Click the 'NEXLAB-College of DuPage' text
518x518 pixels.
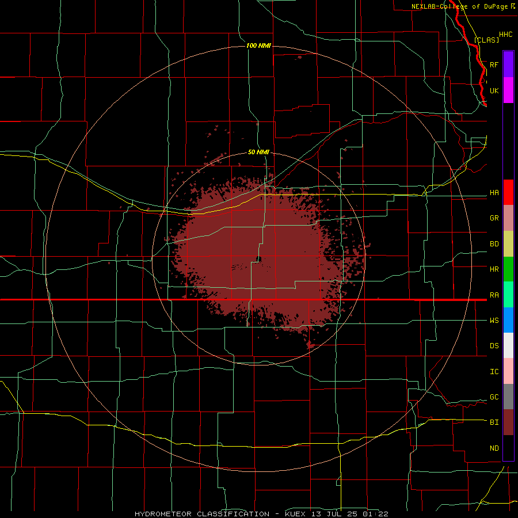[459, 6]
